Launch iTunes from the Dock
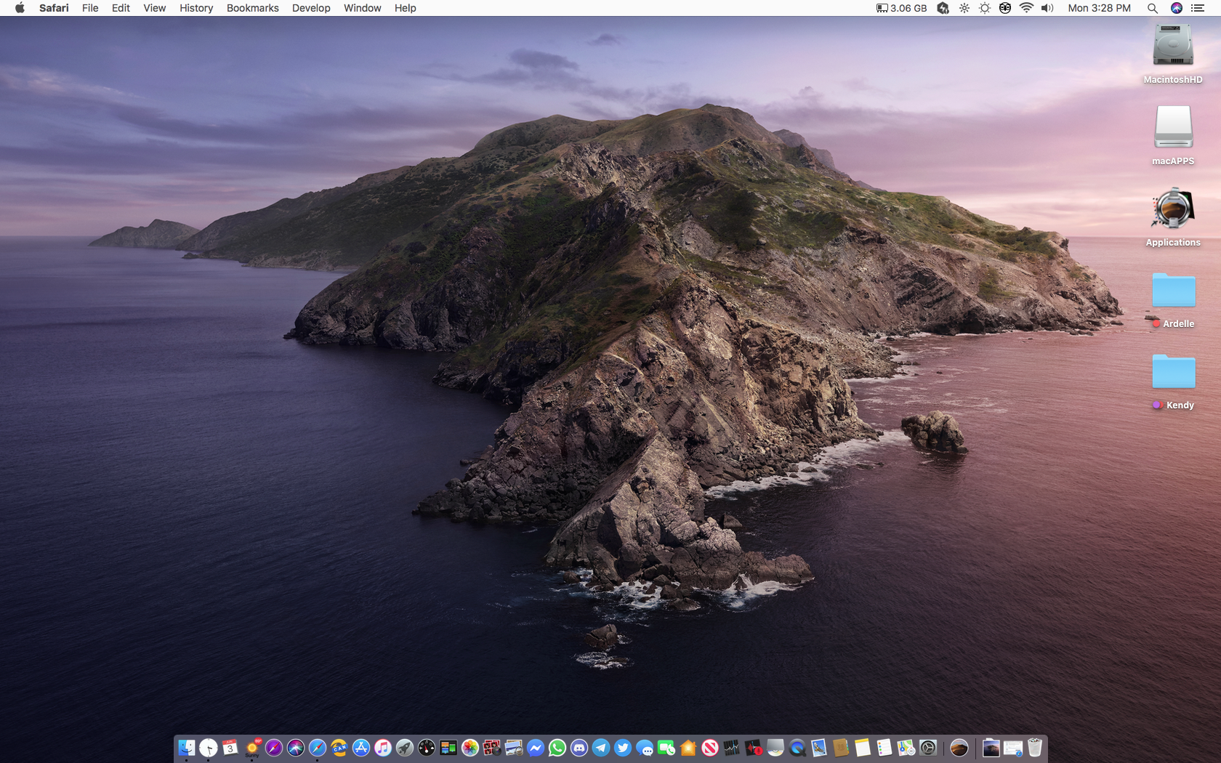The width and height of the screenshot is (1221, 763). (x=383, y=748)
